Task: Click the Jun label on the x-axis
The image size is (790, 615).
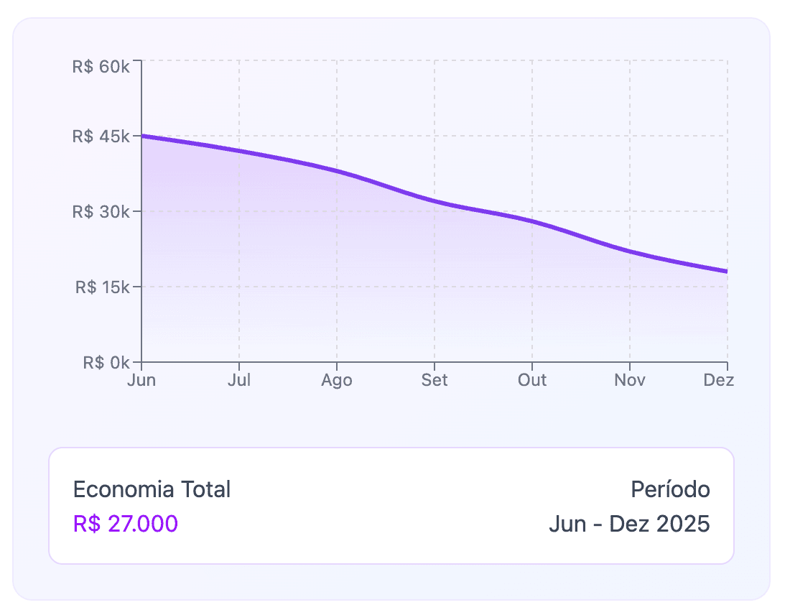Action: pyautogui.click(x=141, y=380)
